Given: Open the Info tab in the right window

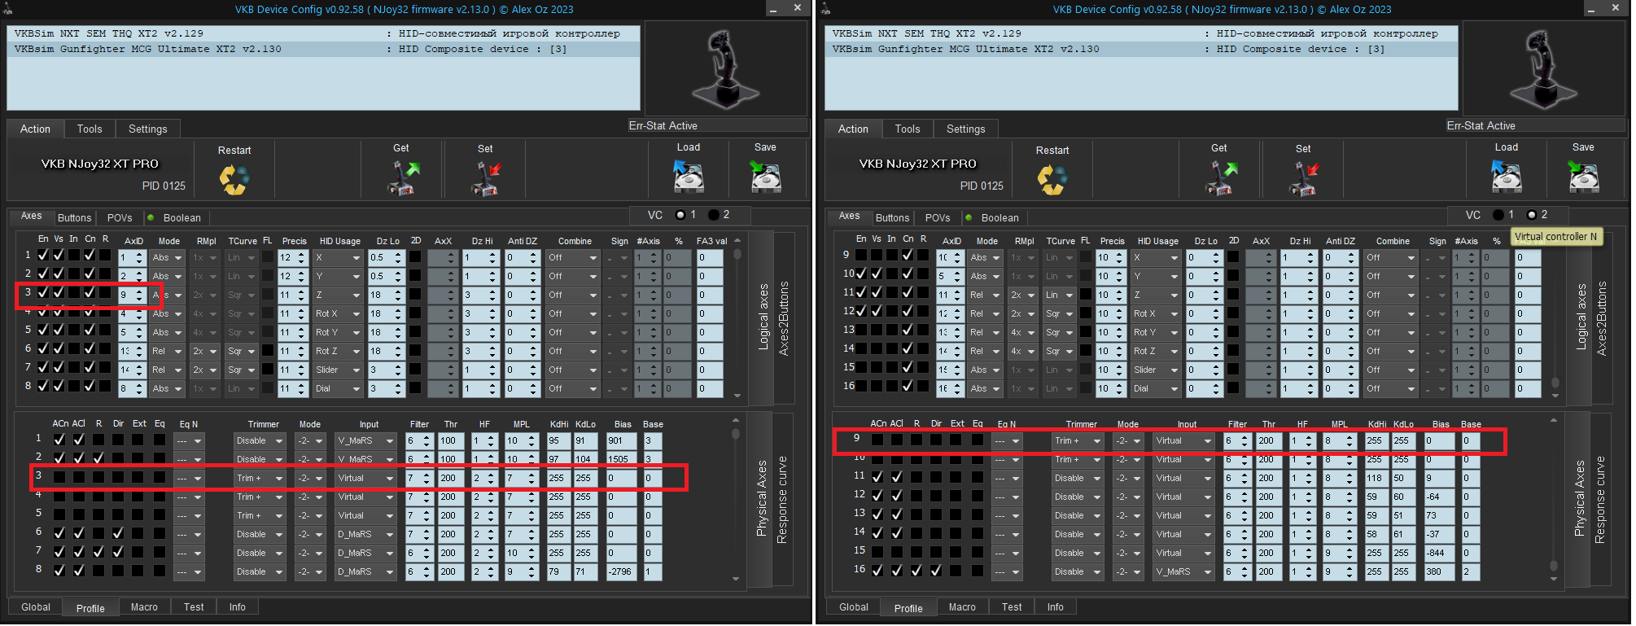Looking at the screenshot, I should 1055,606.
